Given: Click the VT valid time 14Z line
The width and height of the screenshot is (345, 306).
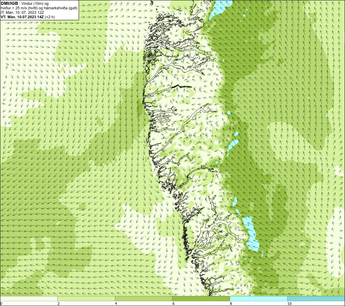Looking at the screenshot, I should pyautogui.click(x=28, y=17).
